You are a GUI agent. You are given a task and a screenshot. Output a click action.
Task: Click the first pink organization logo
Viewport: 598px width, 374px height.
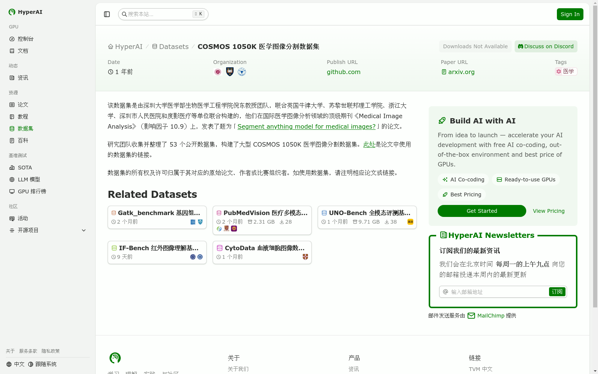(218, 72)
